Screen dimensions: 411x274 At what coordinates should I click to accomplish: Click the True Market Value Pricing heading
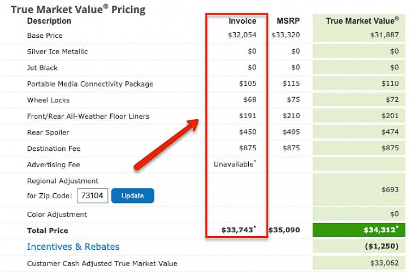(78, 10)
